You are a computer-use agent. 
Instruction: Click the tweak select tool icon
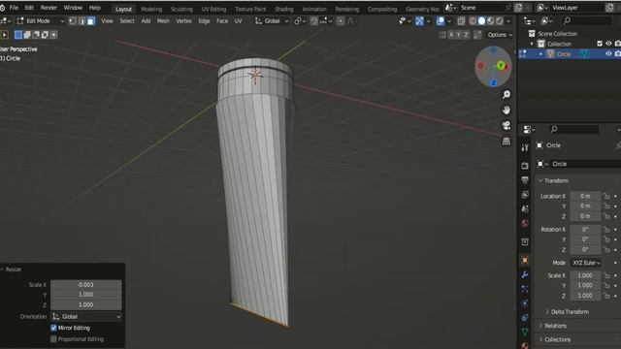(x=4, y=35)
